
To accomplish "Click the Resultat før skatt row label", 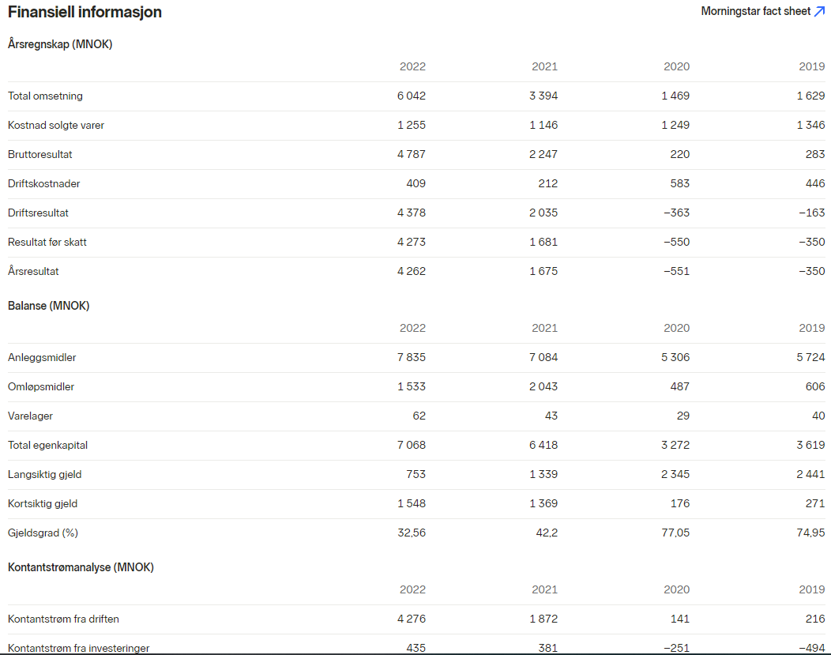I will point(47,243).
